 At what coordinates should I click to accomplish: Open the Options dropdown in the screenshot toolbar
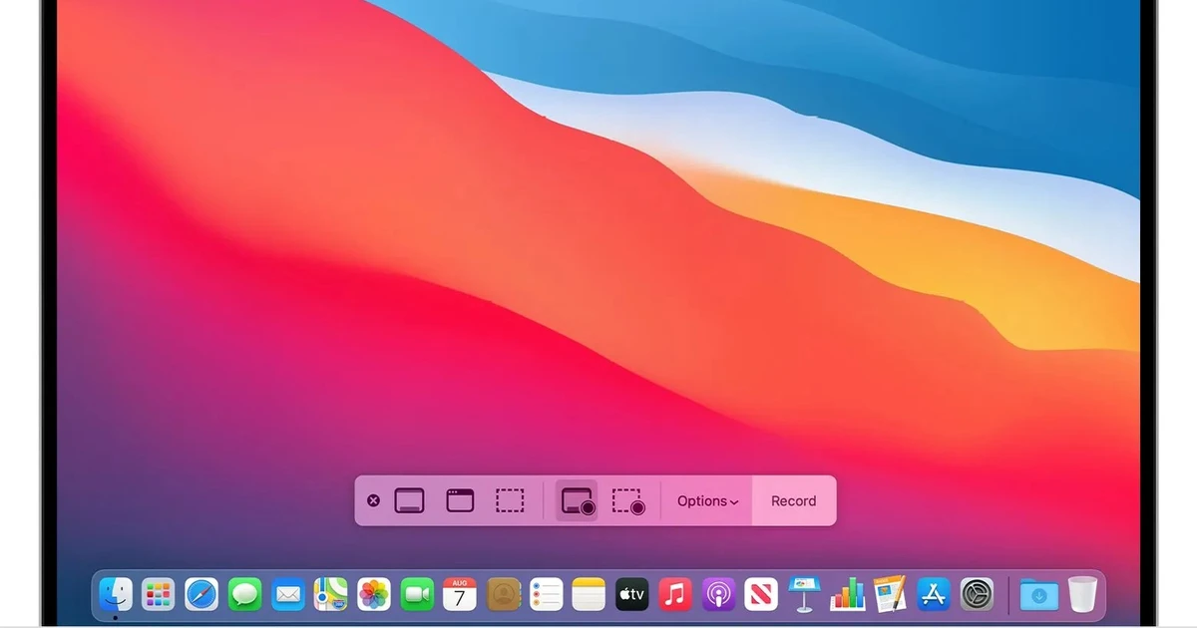pyautogui.click(x=705, y=500)
